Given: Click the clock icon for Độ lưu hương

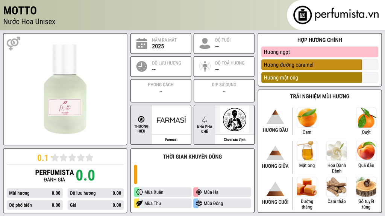Looking at the screenshot, I should [142, 66].
